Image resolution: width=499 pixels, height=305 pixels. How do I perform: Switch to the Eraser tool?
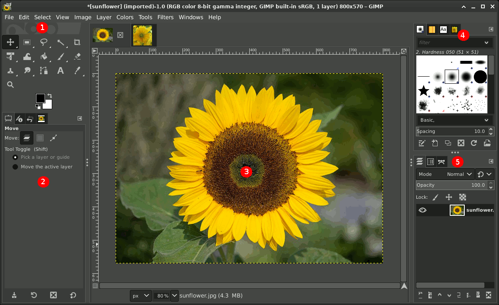[x=77, y=56]
